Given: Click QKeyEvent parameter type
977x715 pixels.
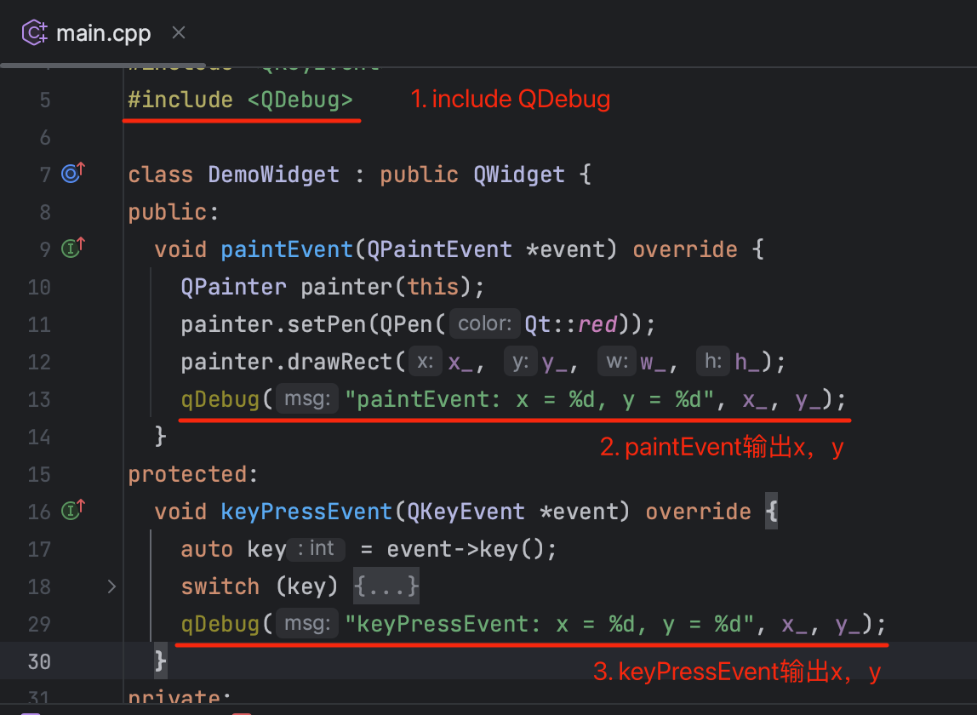Looking at the screenshot, I should tap(466, 512).
